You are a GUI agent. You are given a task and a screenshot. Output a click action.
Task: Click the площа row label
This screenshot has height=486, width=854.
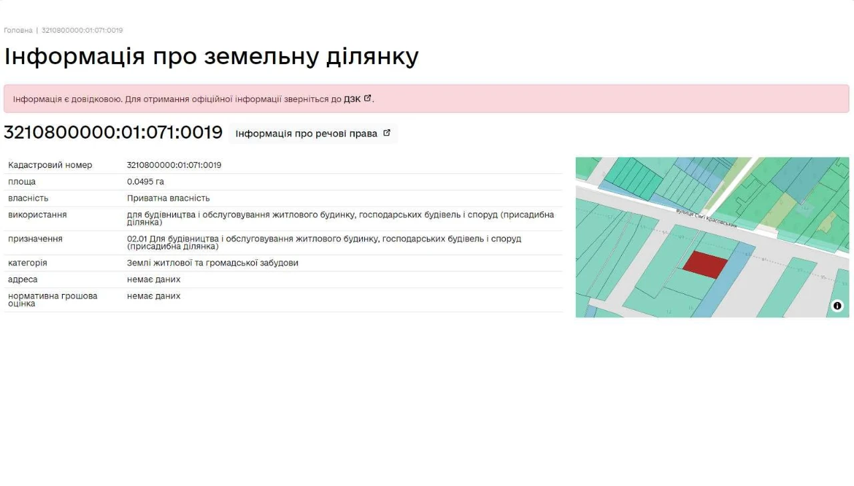click(22, 182)
